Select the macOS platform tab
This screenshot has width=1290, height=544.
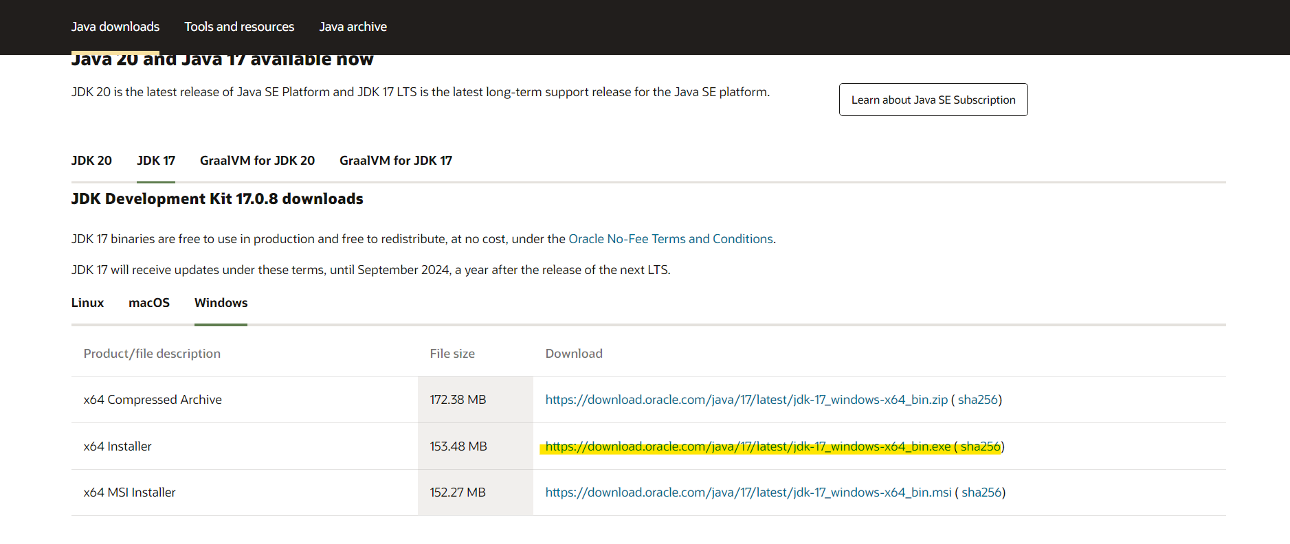[149, 303]
